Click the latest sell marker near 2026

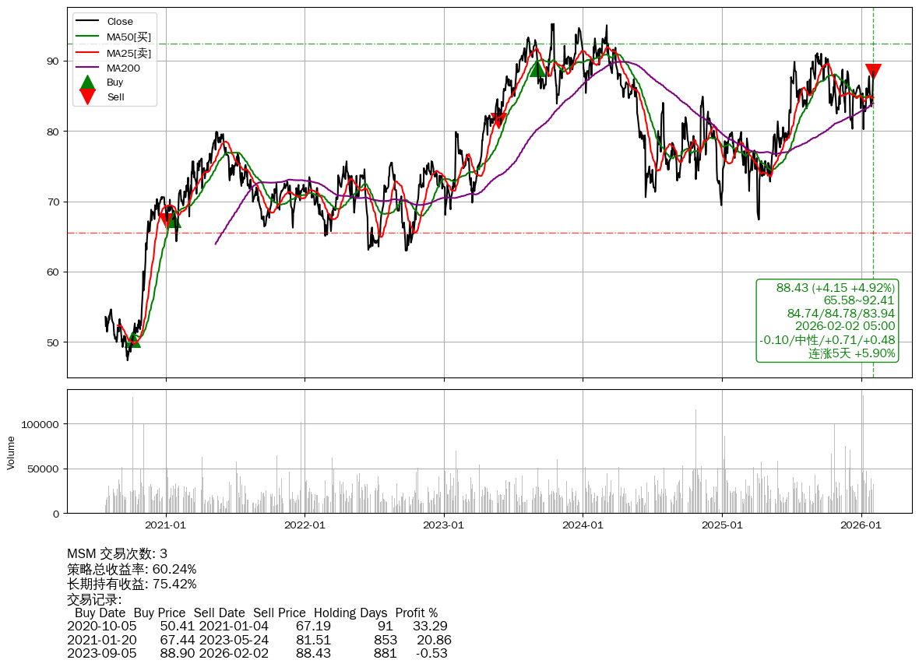click(x=873, y=72)
